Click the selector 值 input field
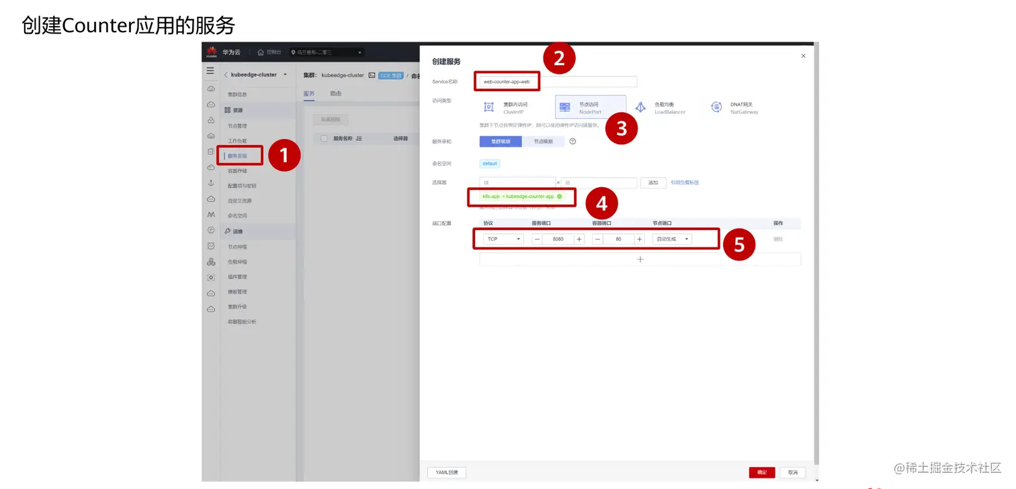The width and height of the screenshot is (1016, 489). [599, 182]
